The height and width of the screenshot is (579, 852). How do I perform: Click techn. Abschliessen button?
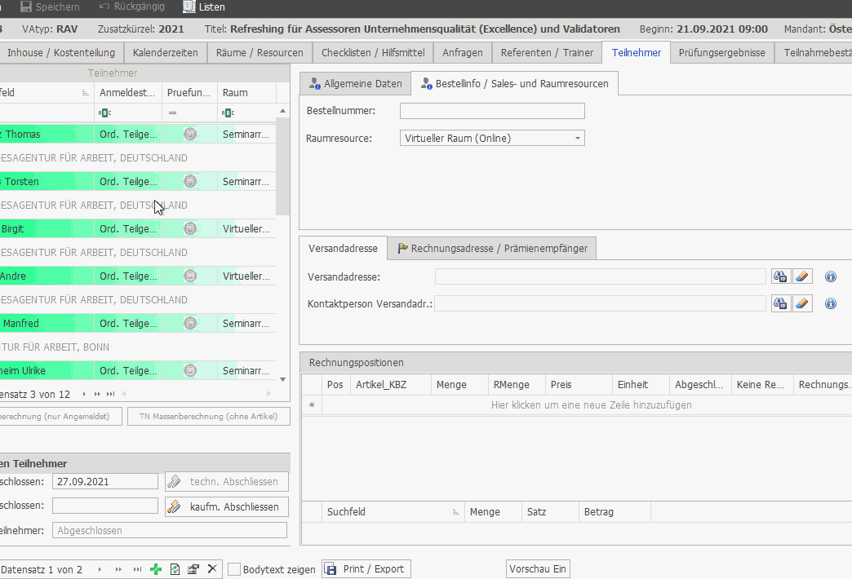point(227,482)
